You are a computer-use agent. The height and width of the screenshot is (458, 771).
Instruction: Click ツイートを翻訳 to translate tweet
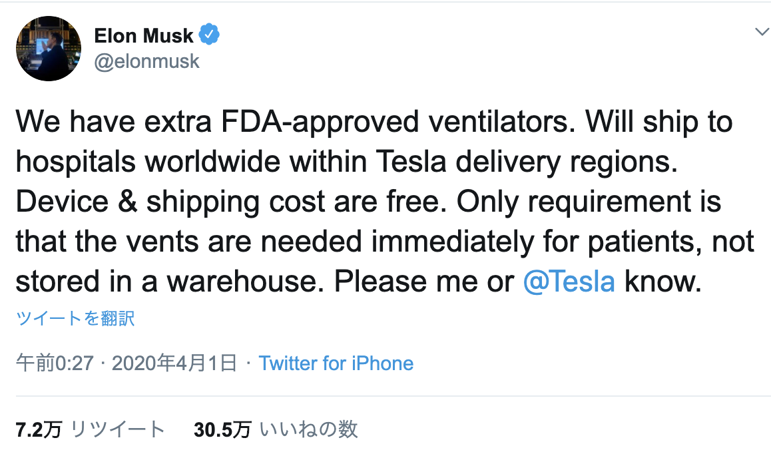[x=75, y=318]
